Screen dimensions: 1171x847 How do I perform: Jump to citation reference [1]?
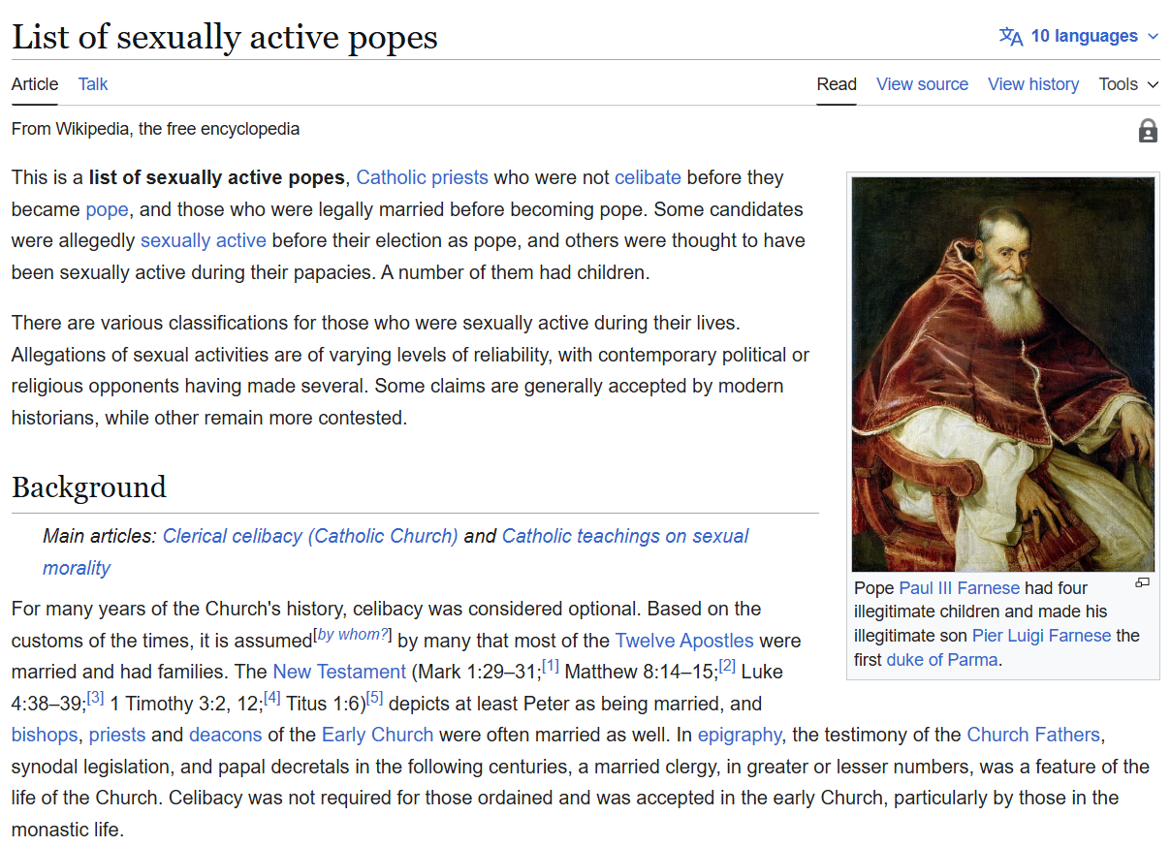(551, 666)
